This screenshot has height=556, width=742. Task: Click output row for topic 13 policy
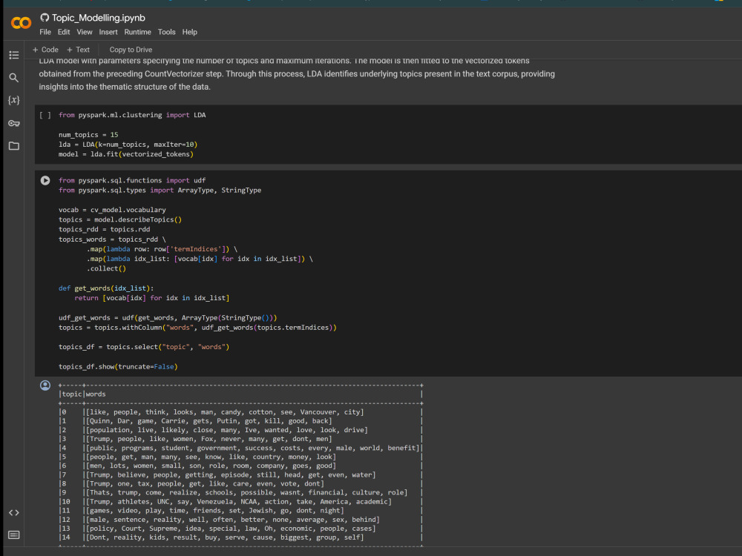coord(240,529)
